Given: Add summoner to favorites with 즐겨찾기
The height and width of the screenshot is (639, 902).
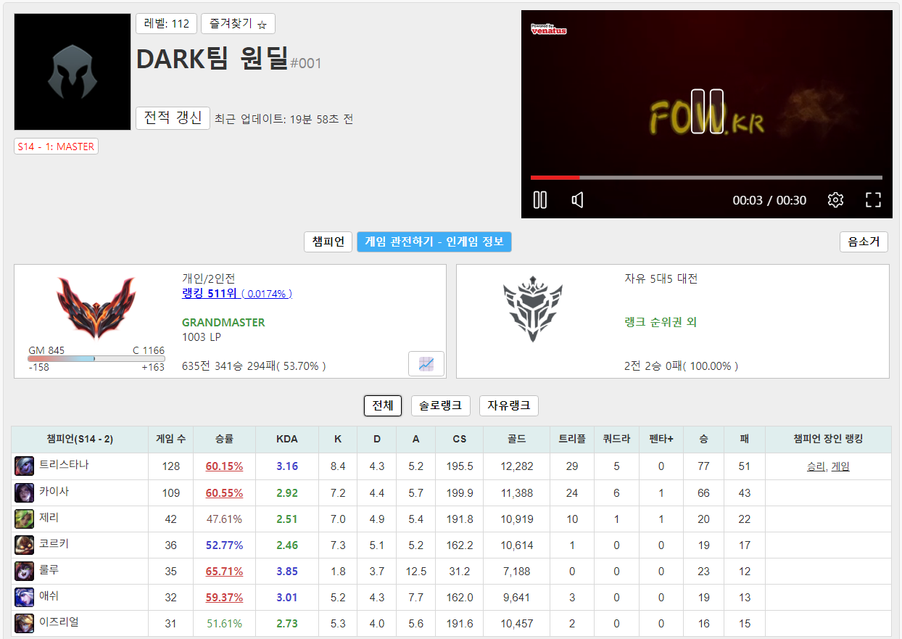Looking at the screenshot, I should [x=238, y=24].
